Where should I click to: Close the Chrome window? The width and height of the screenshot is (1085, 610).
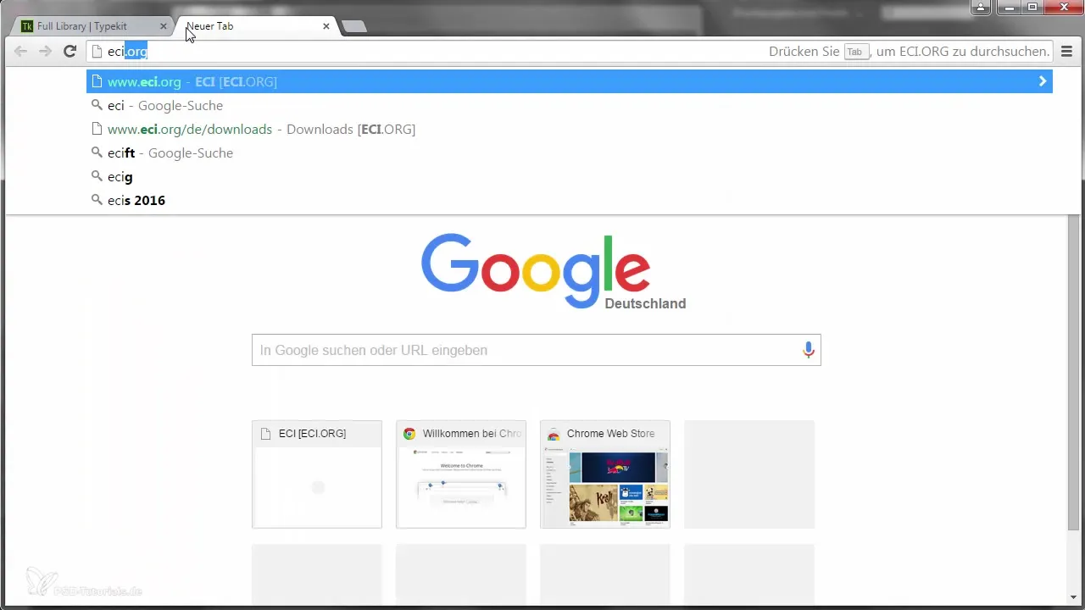(x=1063, y=8)
